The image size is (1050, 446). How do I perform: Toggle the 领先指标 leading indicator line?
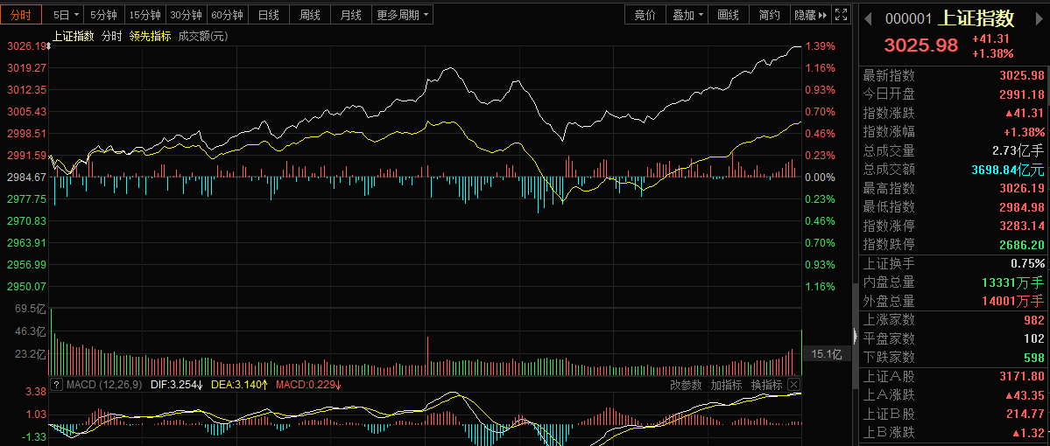[150, 37]
